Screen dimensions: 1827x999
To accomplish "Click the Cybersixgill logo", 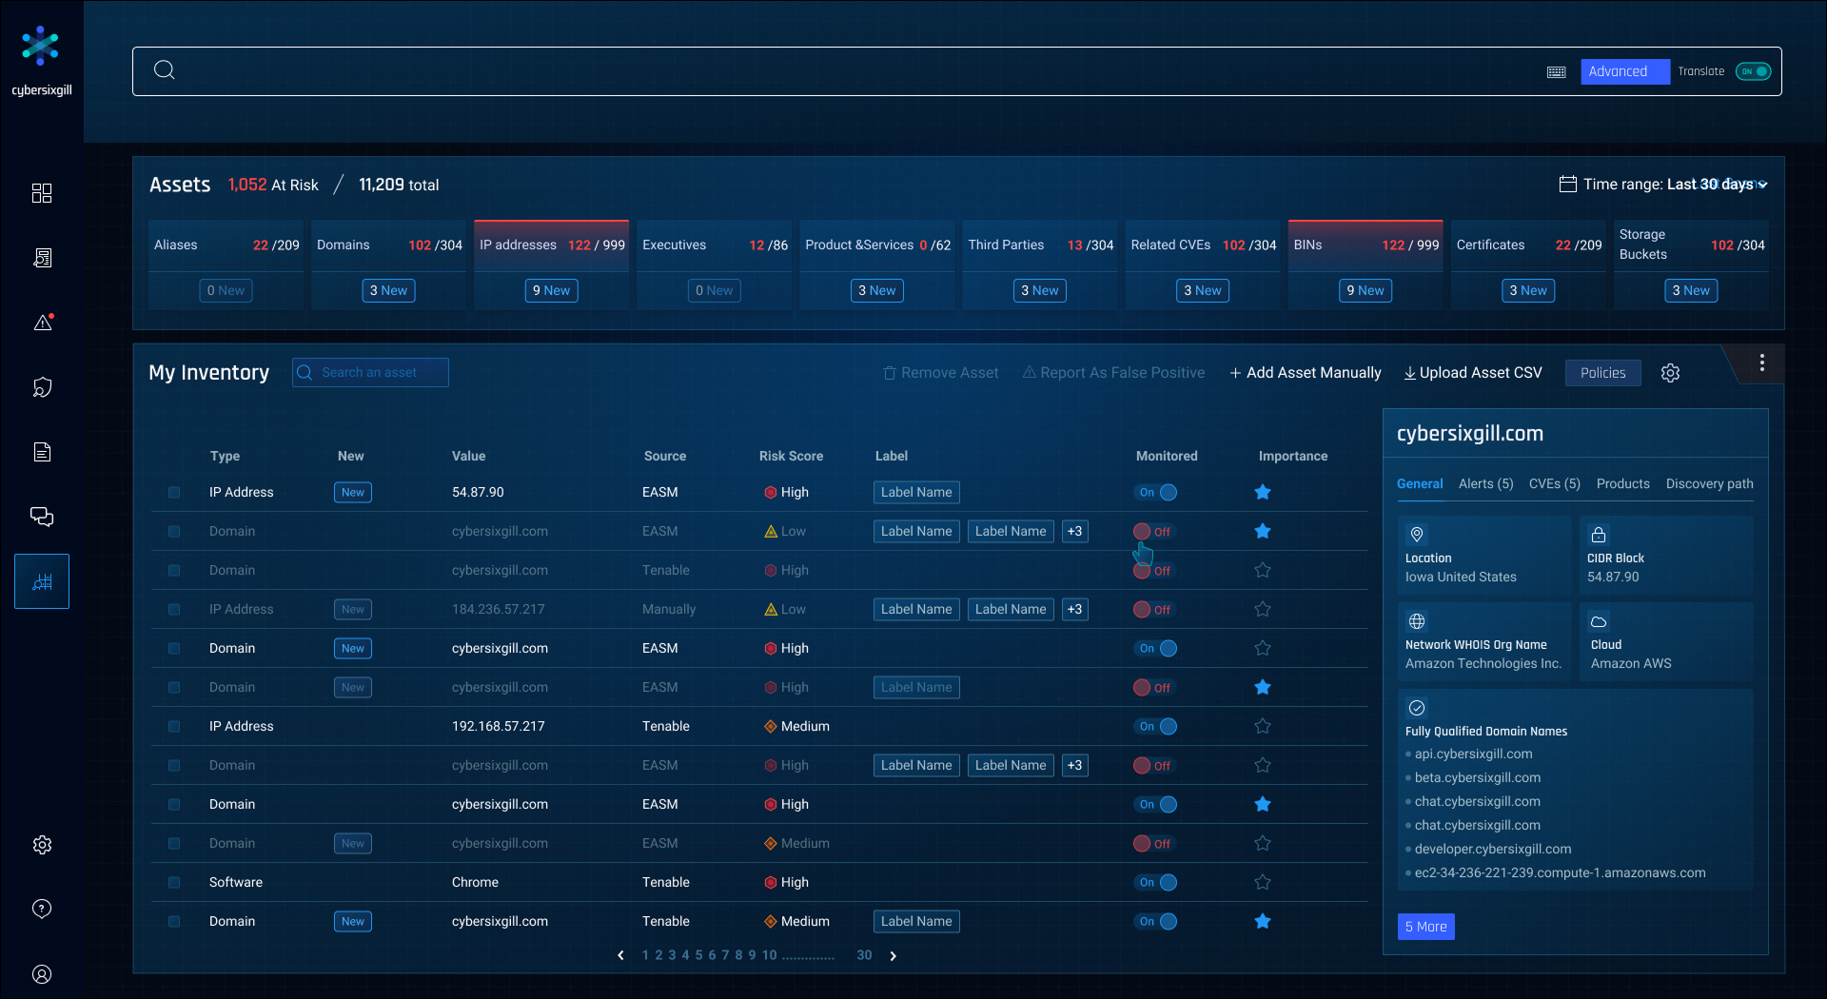I will click(x=41, y=61).
